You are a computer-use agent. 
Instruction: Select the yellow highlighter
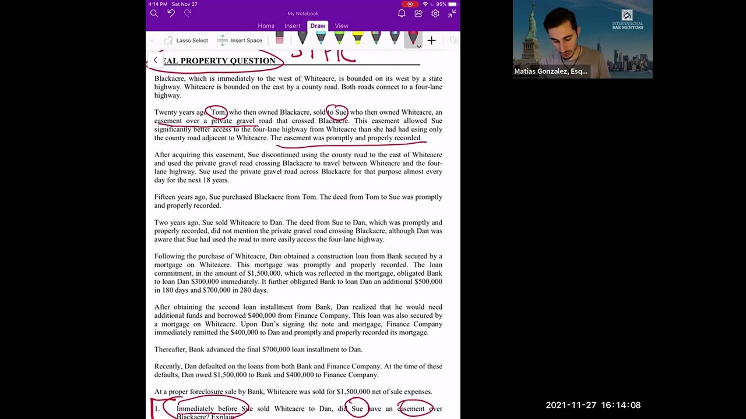(x=357, y=39)
